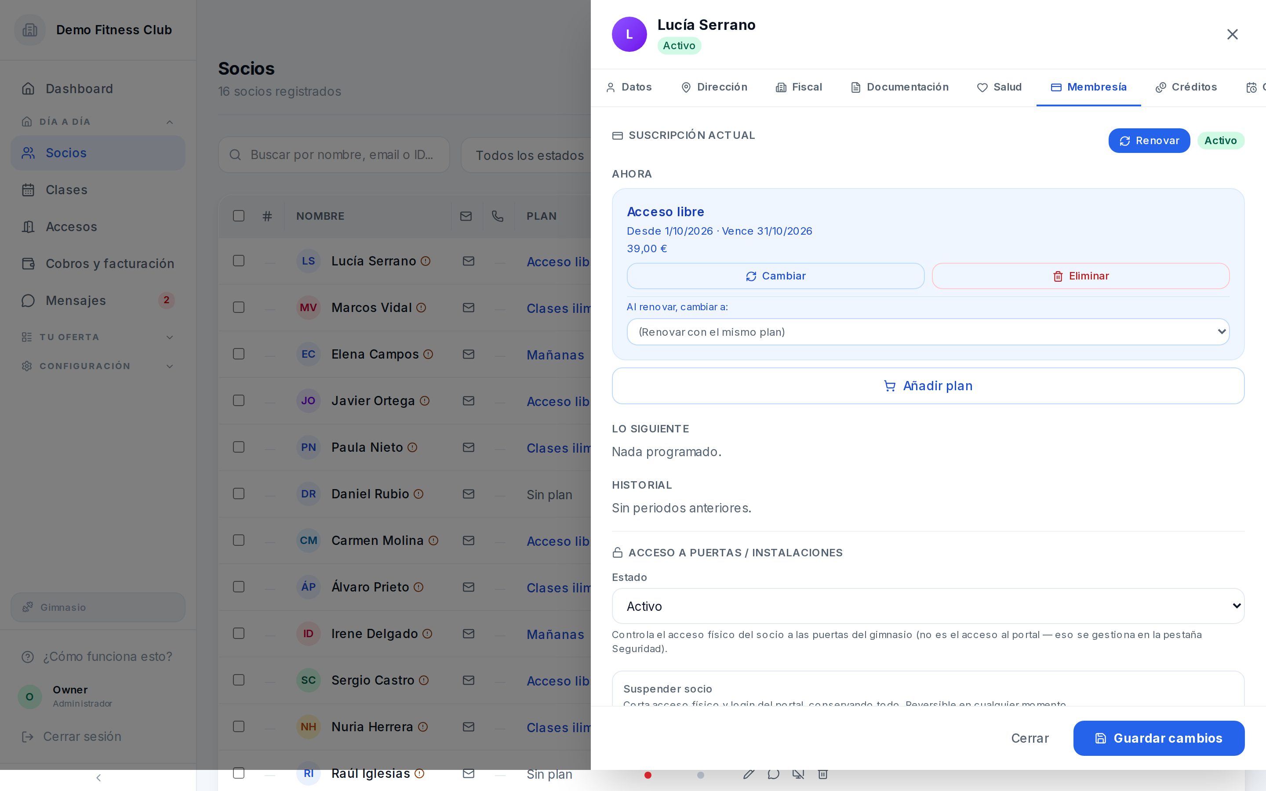
Task: Open the 'Al renovar, cambiar a' dropdown
Action: click(x=928, y=332)
